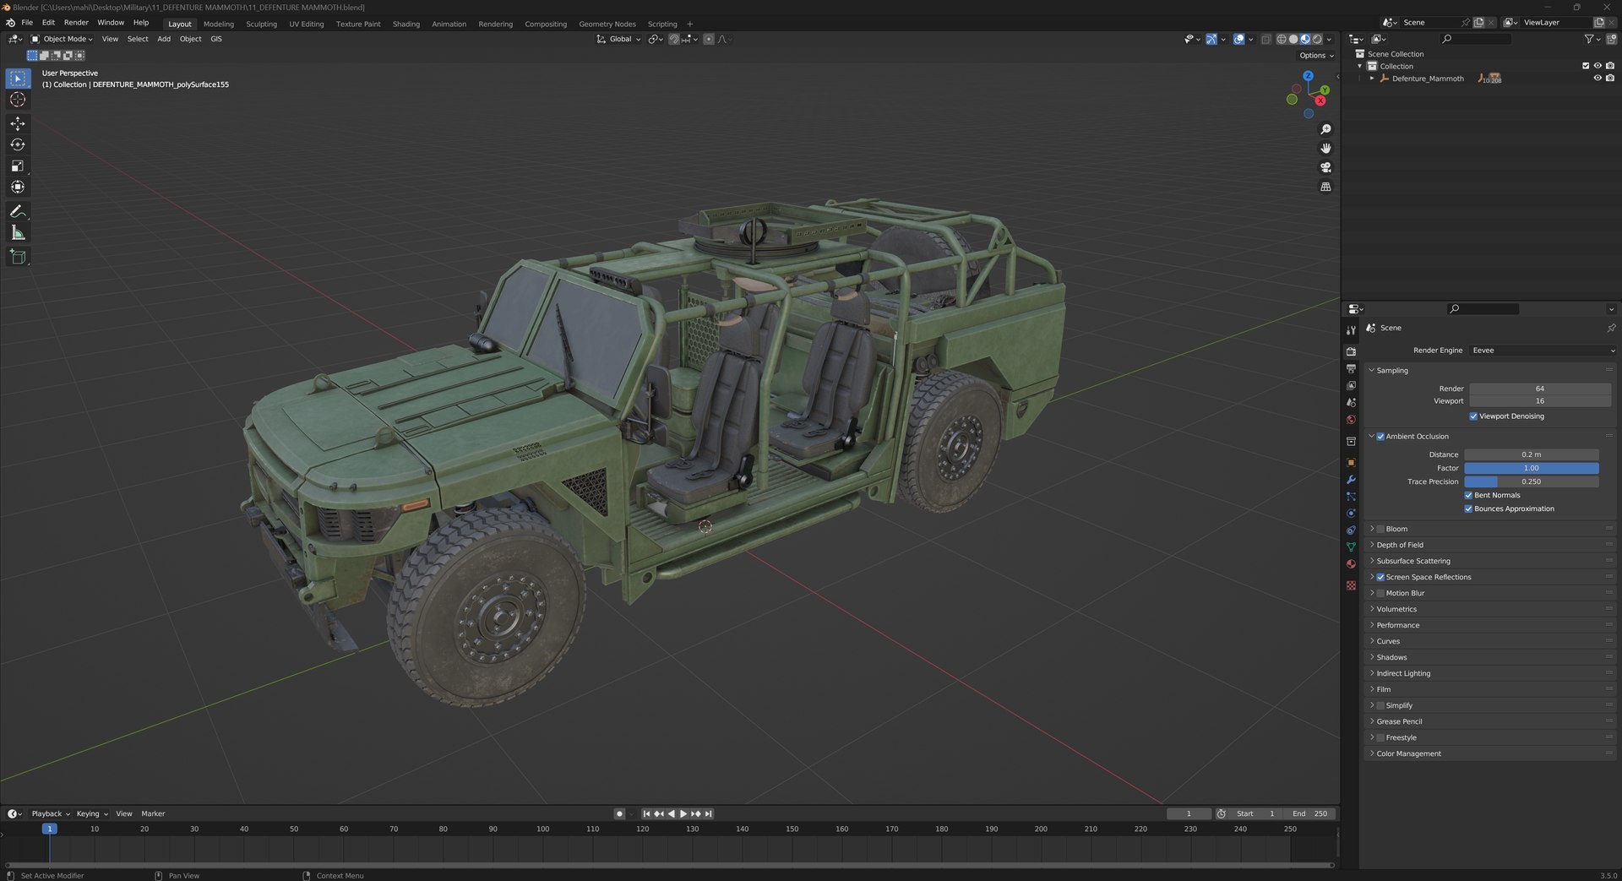Image resolution: width=1622 pixels, height=881 pixels.
Task: Expand Defenture_Mammoth in the outliner
Action: (x=1372, y=79)
